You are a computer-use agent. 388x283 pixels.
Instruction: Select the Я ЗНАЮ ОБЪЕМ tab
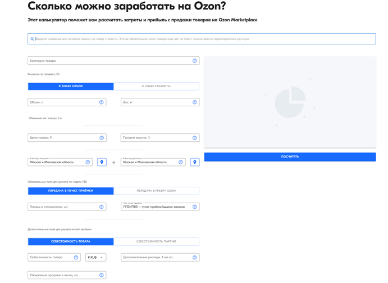pyautogui.click(x=71, y=86)
